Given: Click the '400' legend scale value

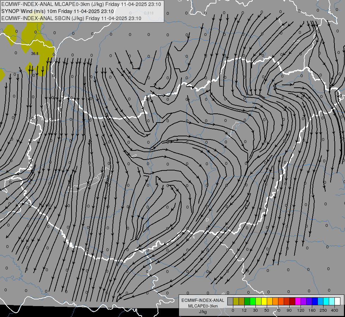Looking at the screenshot, I should [x=334, y=310].
